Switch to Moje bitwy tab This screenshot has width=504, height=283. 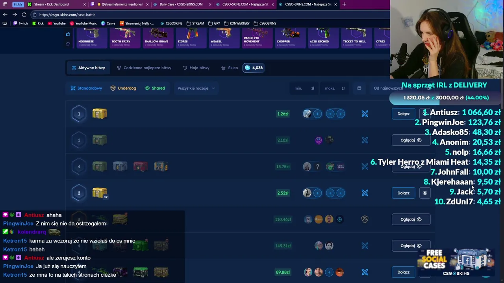tap(196, 68)
